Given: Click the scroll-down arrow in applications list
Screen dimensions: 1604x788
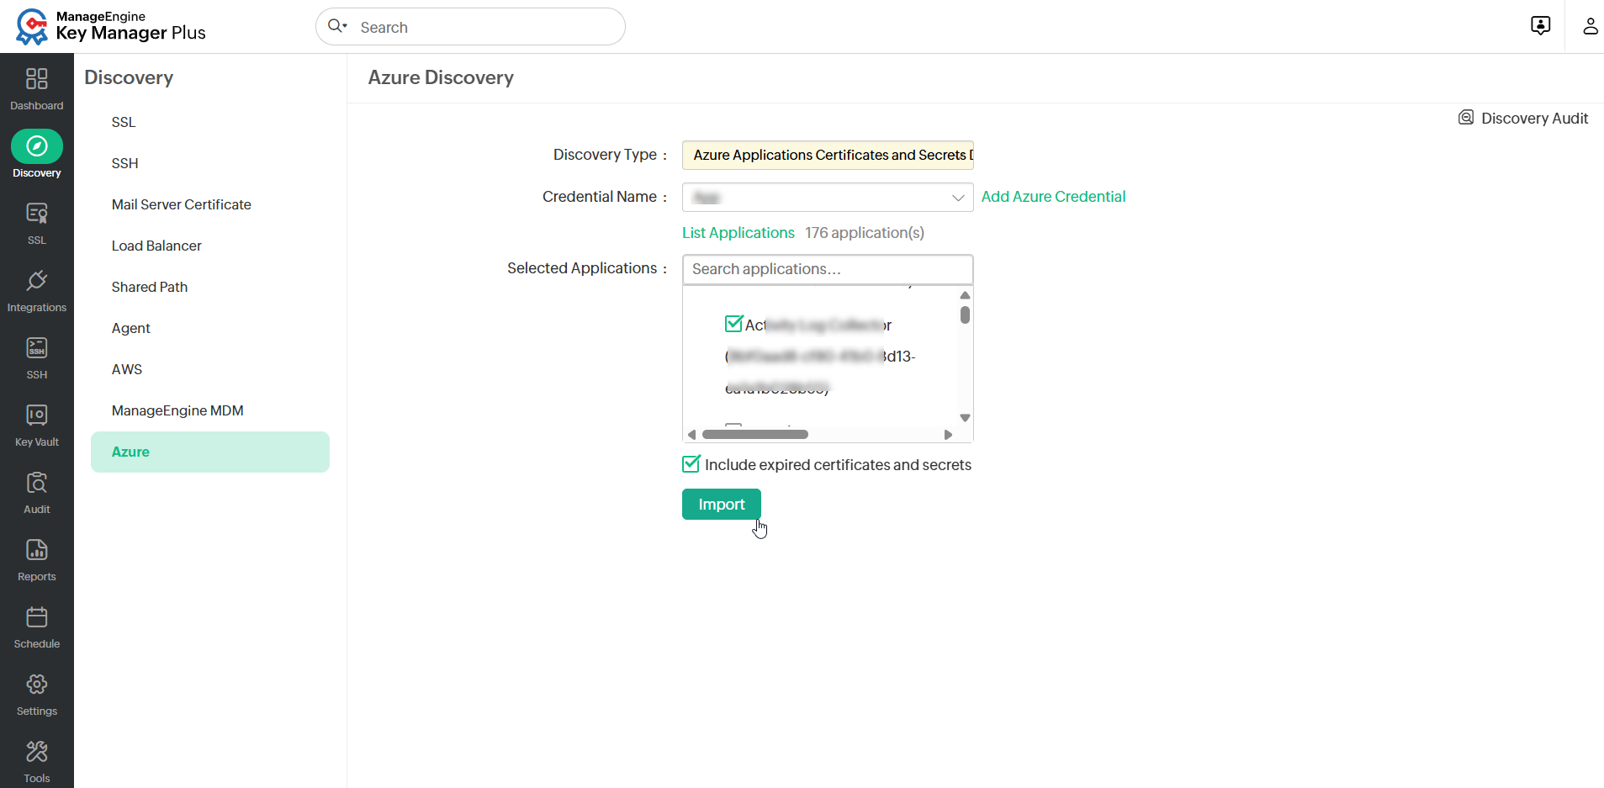Looking at the screenshot, I should click(x=965, y=418).
